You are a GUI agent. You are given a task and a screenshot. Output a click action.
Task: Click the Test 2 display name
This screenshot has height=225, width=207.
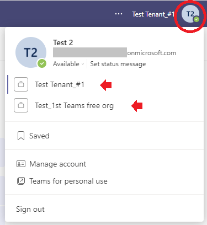63,42
